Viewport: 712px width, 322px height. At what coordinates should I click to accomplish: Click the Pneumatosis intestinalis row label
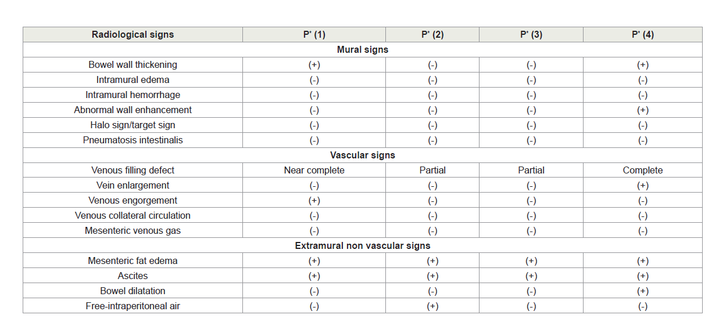coord(133,140)
